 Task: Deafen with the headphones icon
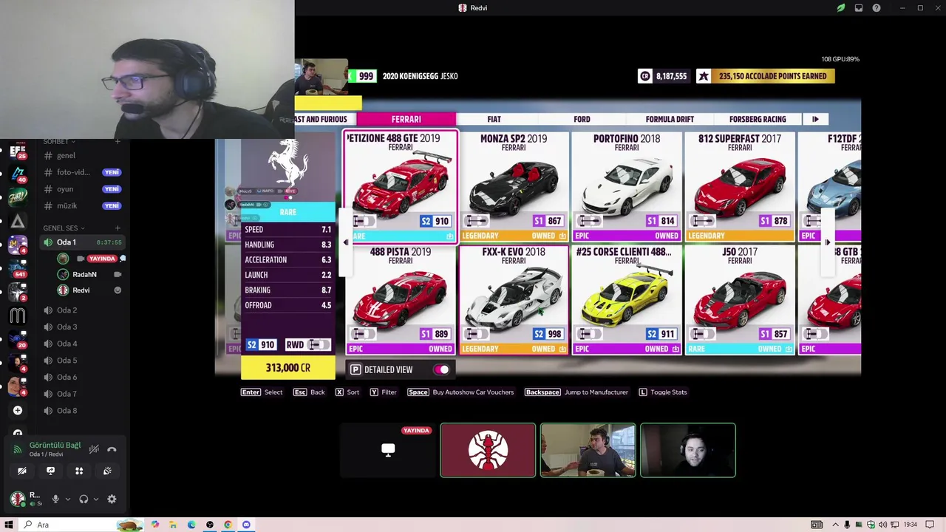(84, 499)
